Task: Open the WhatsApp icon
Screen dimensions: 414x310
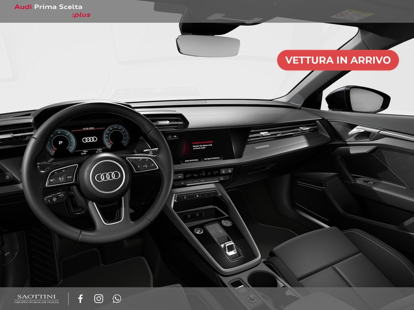Action: tap(117, 299)
